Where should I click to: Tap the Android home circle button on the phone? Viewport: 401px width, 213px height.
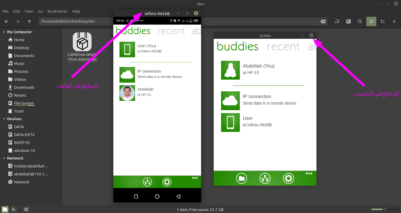click(x=157, y=196)
